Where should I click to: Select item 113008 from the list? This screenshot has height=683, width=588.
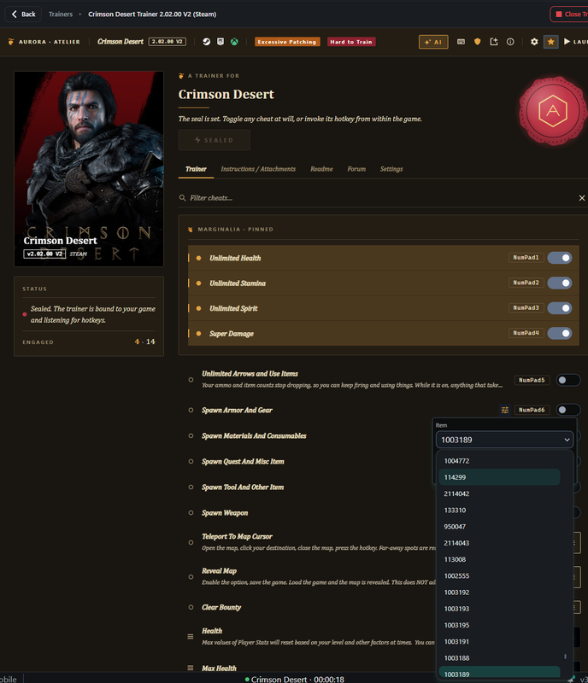(x=499, y=559)
